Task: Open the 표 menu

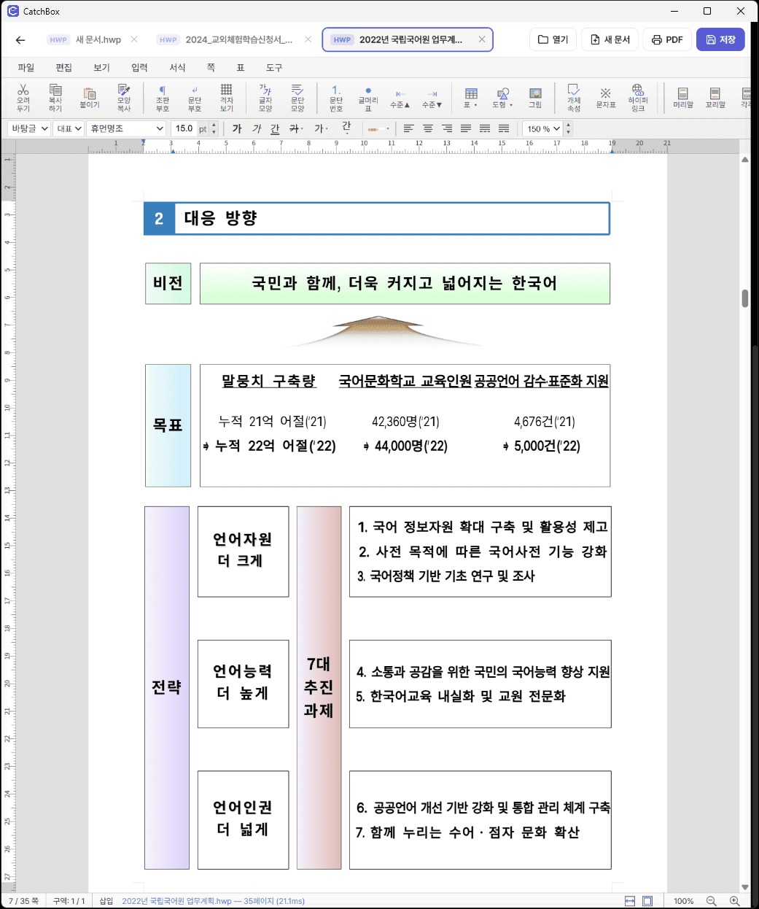Action: (241, 67)
